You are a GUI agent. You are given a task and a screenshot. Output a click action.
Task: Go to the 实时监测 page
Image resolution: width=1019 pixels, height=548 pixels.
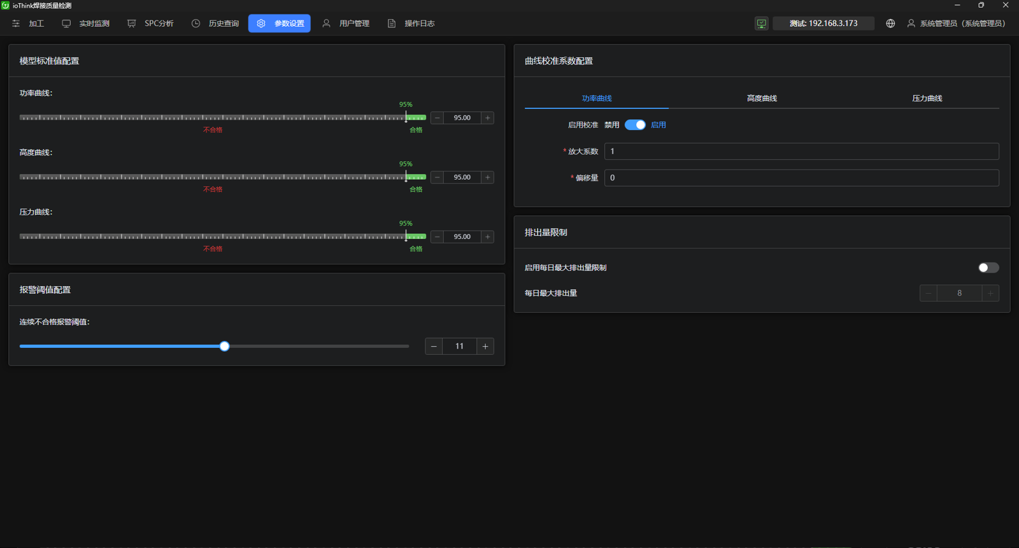click(86, 24)
